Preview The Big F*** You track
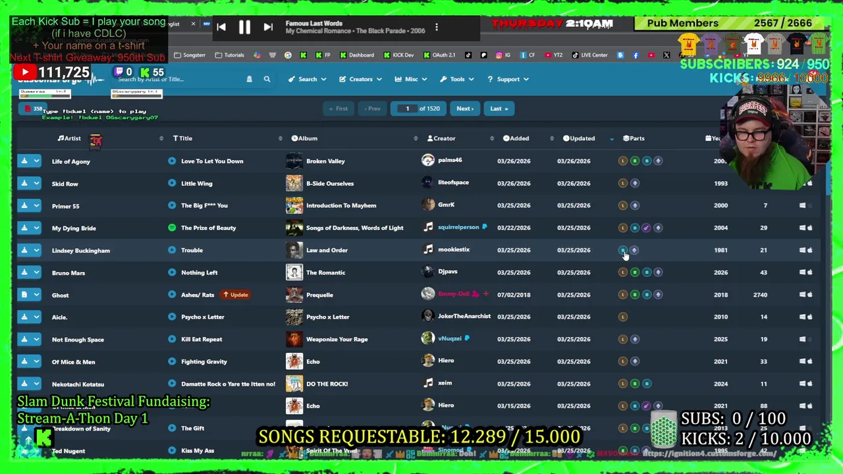 click(x=172, y=205)
